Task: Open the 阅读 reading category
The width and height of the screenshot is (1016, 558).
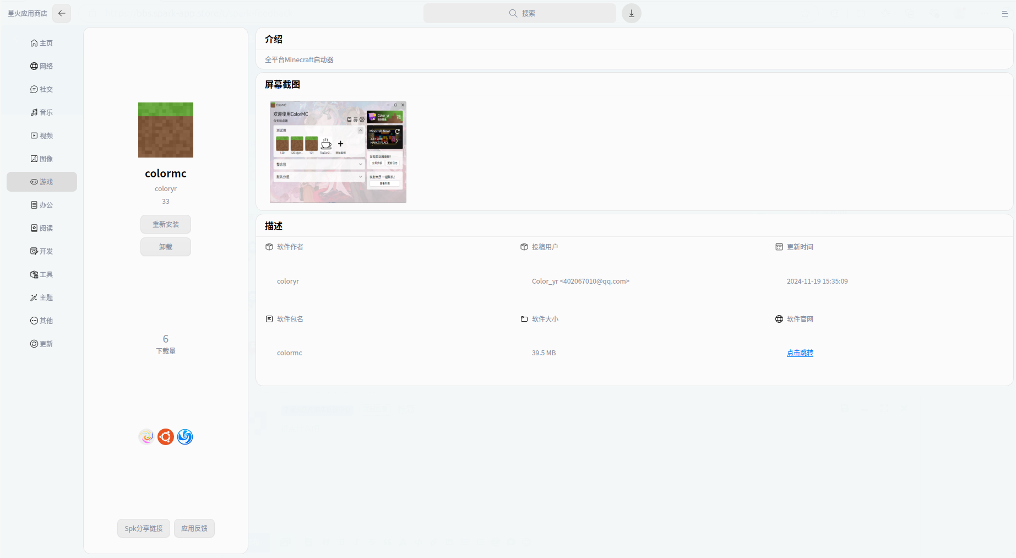Action: pos(42,228)
